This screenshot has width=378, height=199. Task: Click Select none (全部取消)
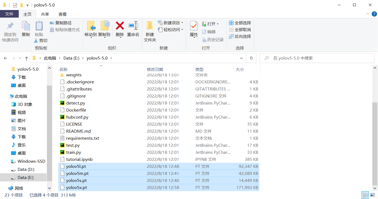click(240, 30)
